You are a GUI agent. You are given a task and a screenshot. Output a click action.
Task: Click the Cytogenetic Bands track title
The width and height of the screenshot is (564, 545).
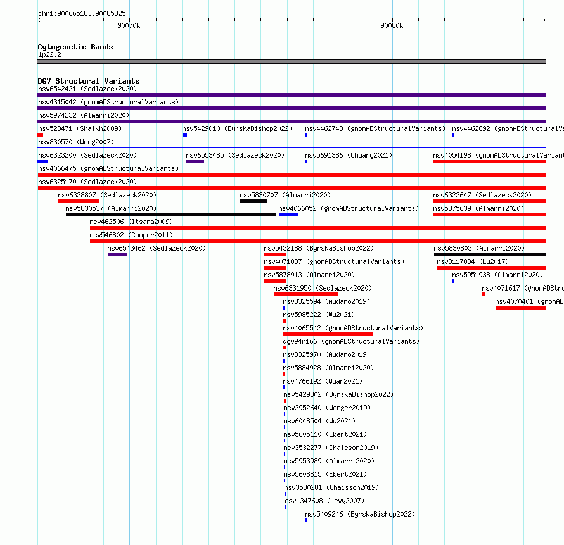pyautogui.click(x=75, y=47)
